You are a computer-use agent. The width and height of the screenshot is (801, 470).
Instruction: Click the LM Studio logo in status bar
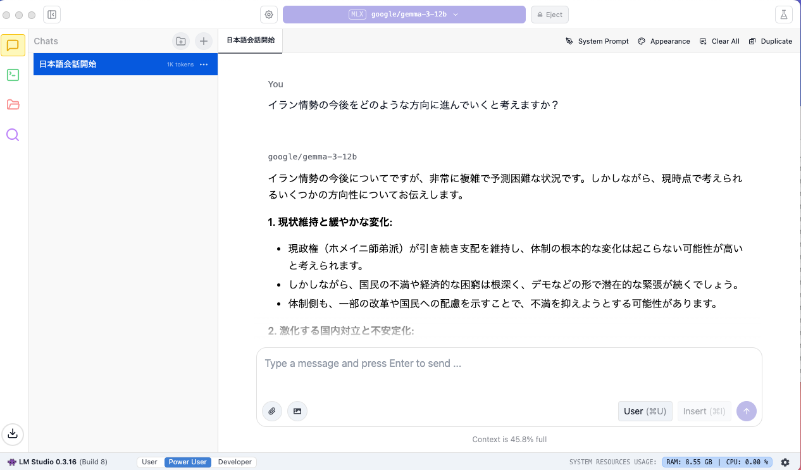12,462
